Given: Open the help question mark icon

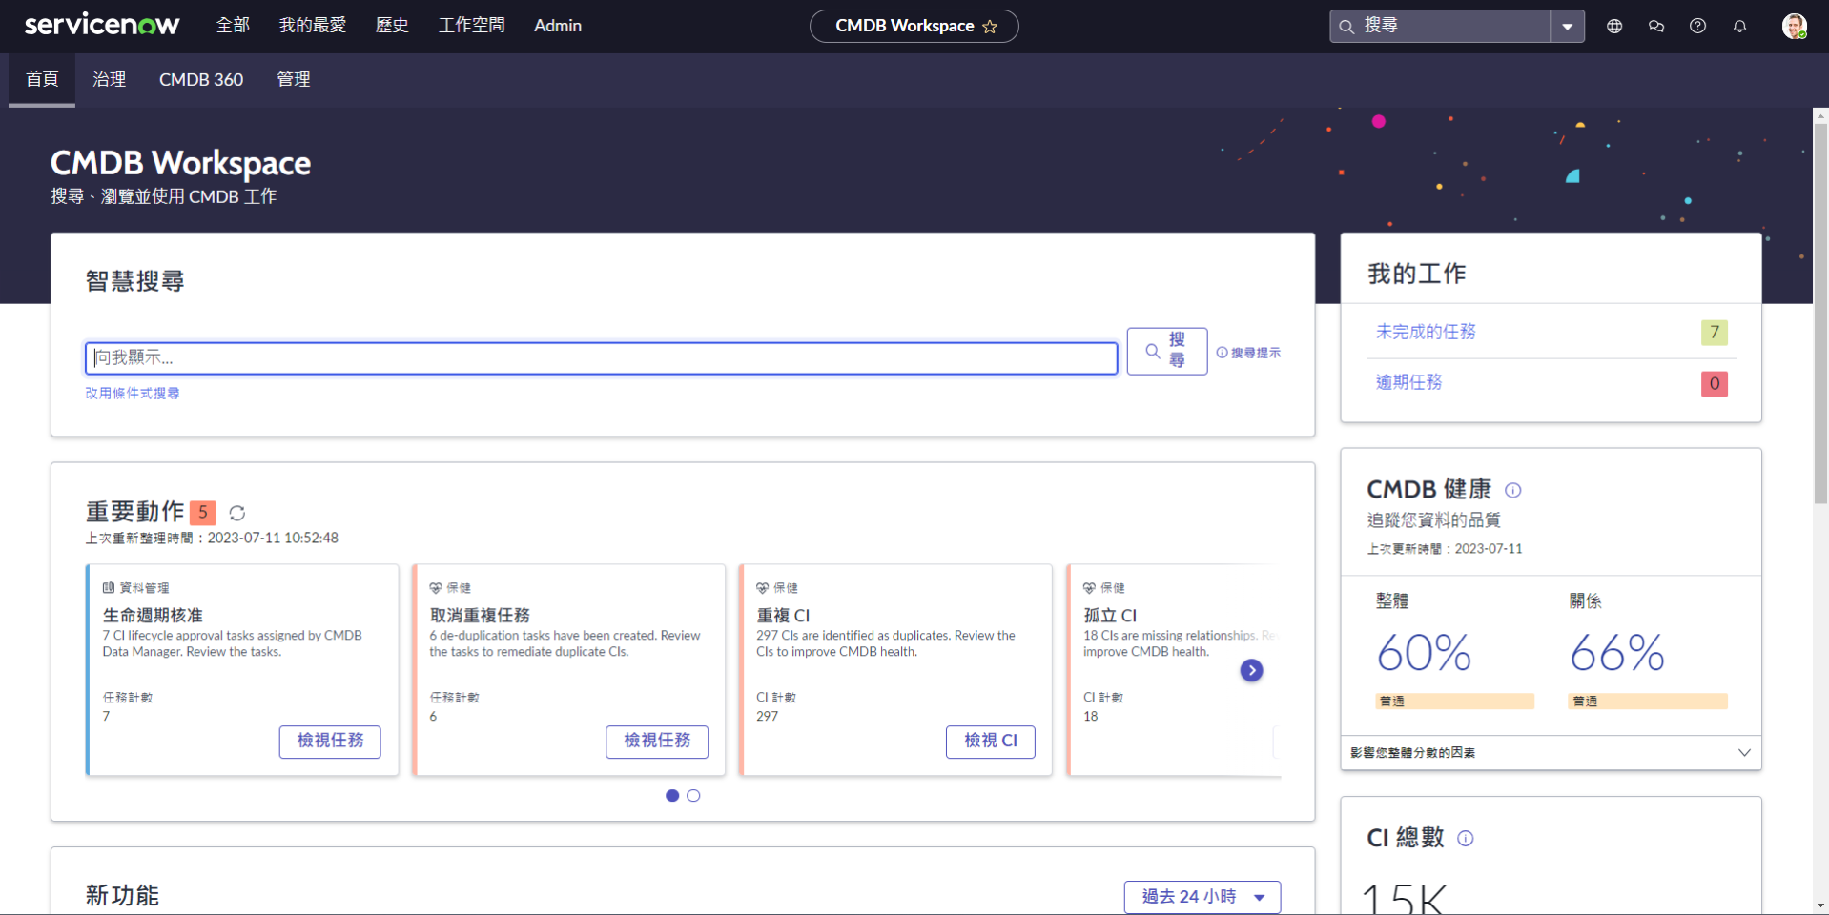Looking at the screenshot, I should [x=1698, y=27].
